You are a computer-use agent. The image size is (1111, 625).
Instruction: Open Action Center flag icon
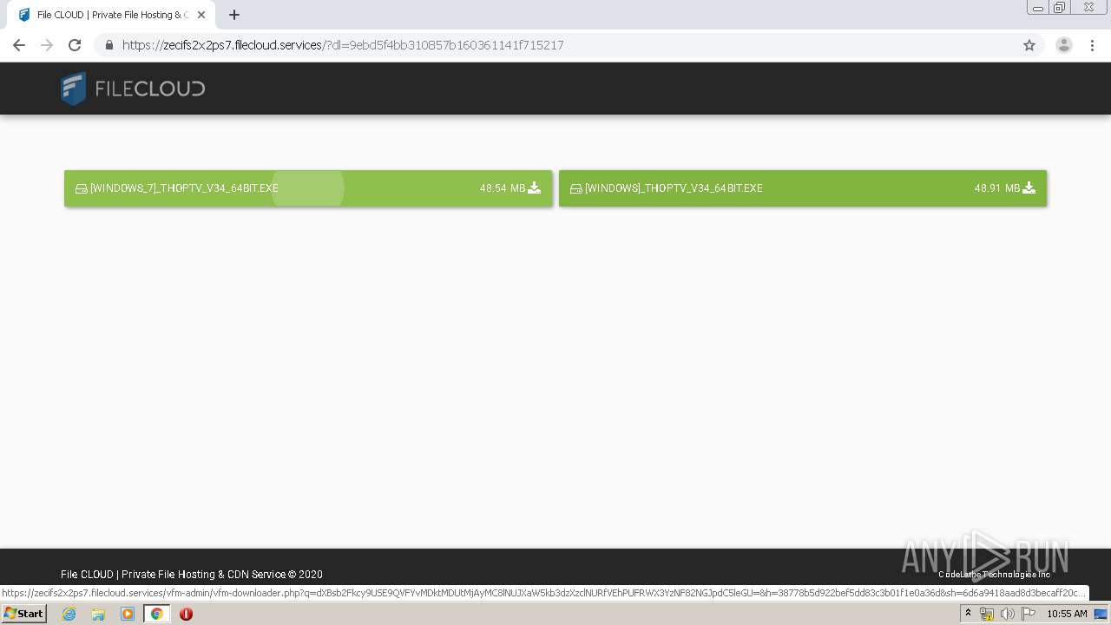pos(1029,614)
